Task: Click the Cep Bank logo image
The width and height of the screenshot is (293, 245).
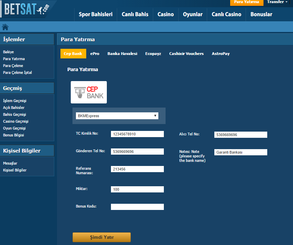Action: coord(89,92)
